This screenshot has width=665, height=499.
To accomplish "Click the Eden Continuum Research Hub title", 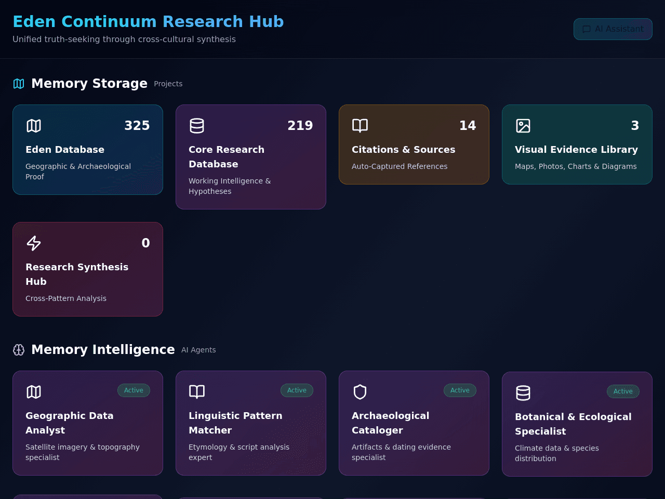I will pos(148,22).
